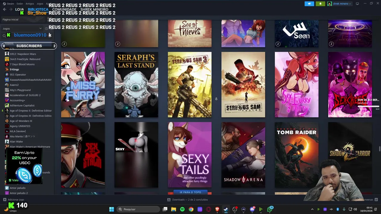Open the Downloads status link

pyautogui.click(x=188, y=200)
